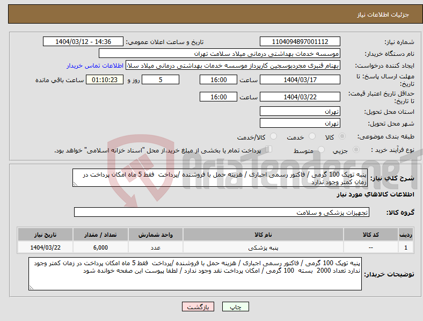Click the announcement date field 1404/03/12 - 14:36
The width and height of the screenshot is (423, 321).
[83, 41]
